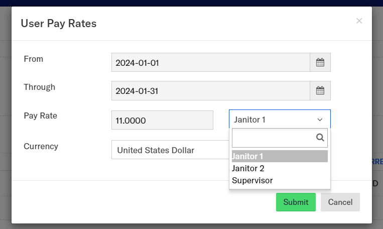Click the magnifier icon in dropdown search

pyautogui.click(x=320, y=137)
